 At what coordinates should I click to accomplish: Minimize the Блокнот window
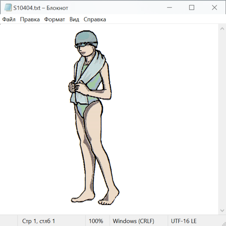point(169,8)
